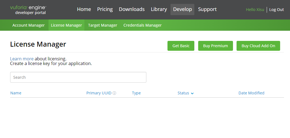This screenshot has height=138, width=290.
Task: Focus the license Search field
Action: click(78, 77)
